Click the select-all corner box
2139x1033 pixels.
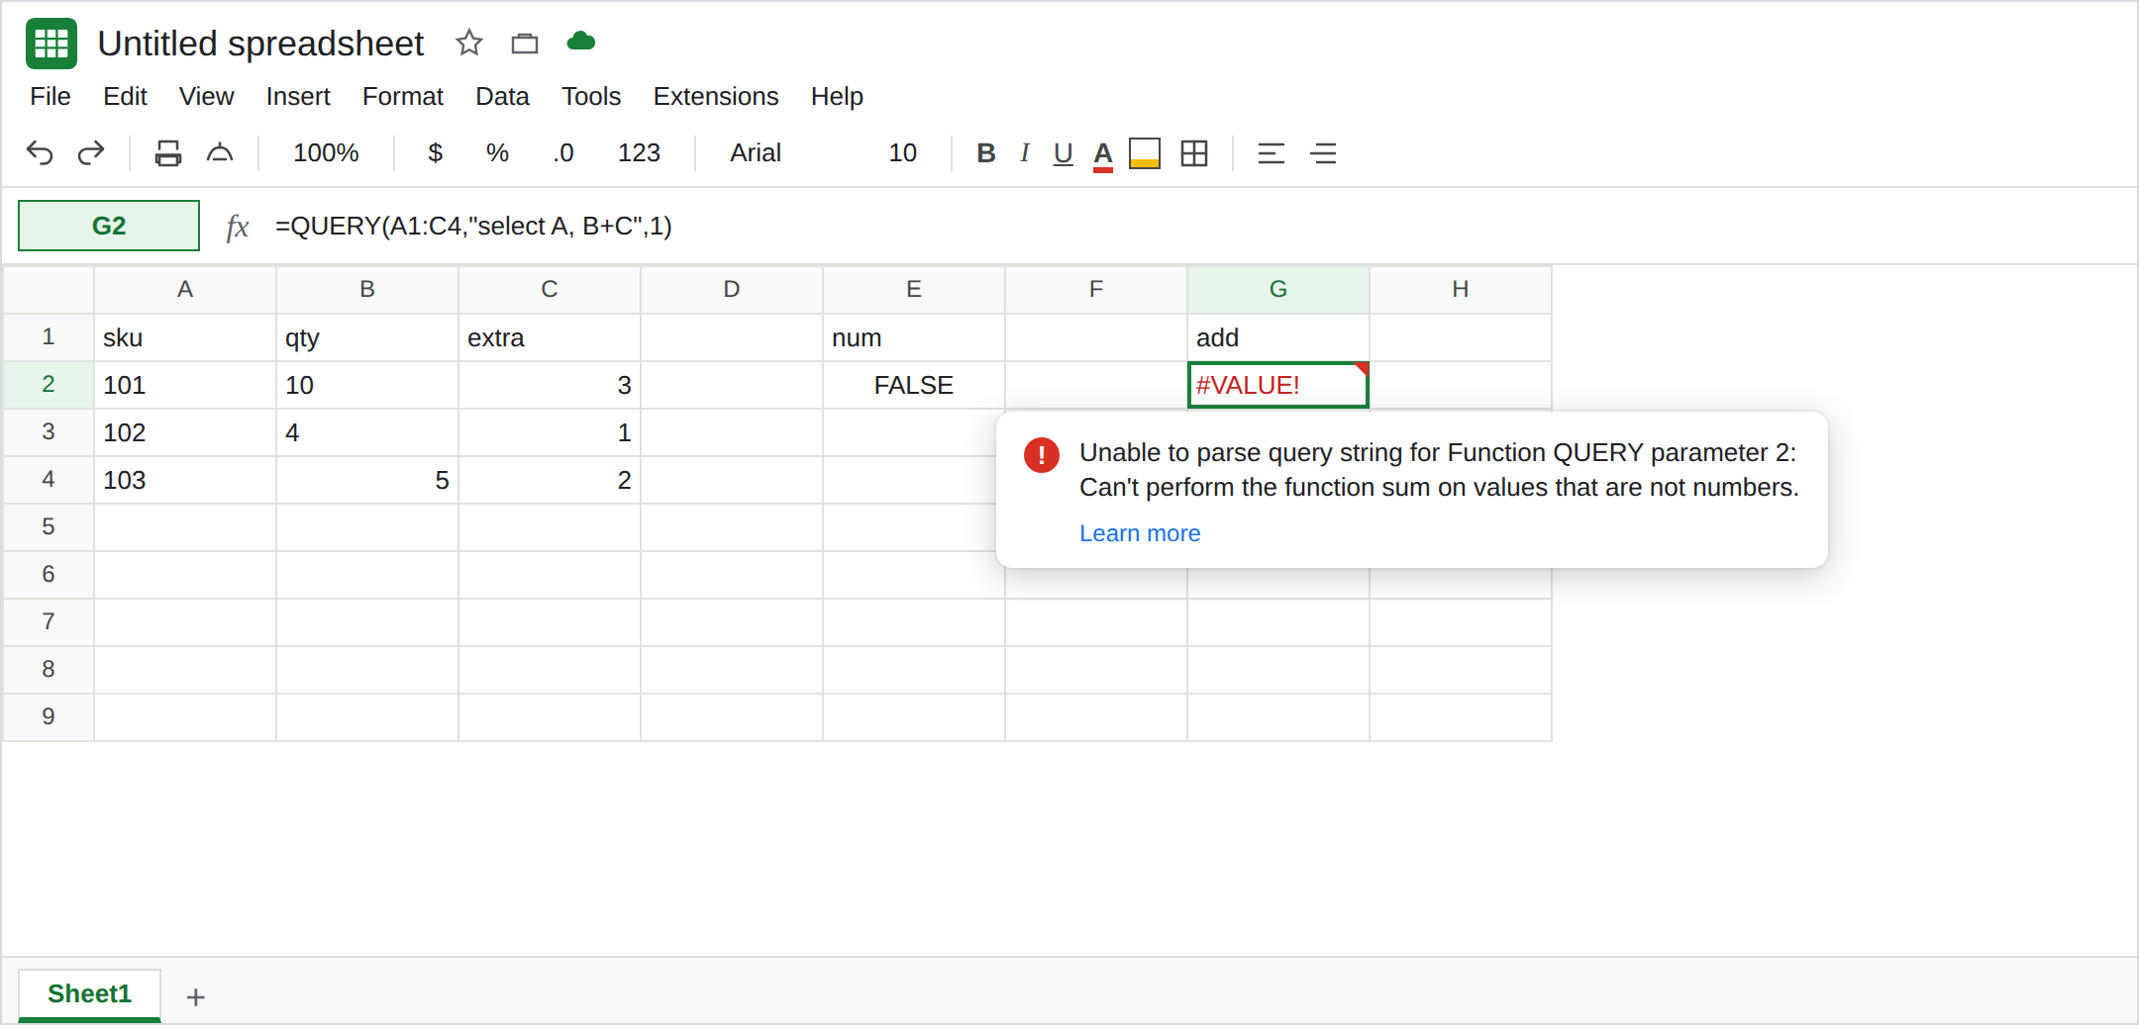pos(49,289)
